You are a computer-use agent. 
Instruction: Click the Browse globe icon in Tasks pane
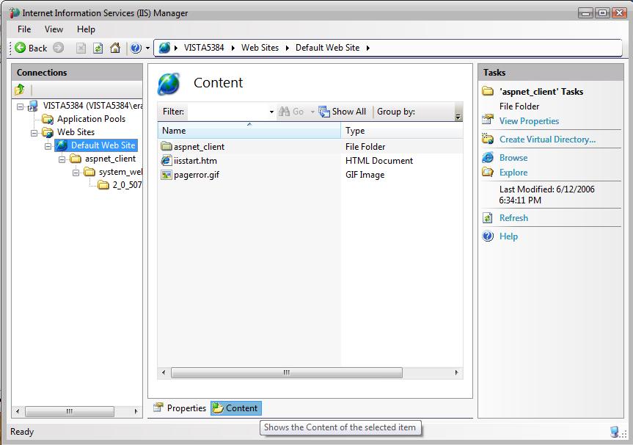[x=487, y=156]
